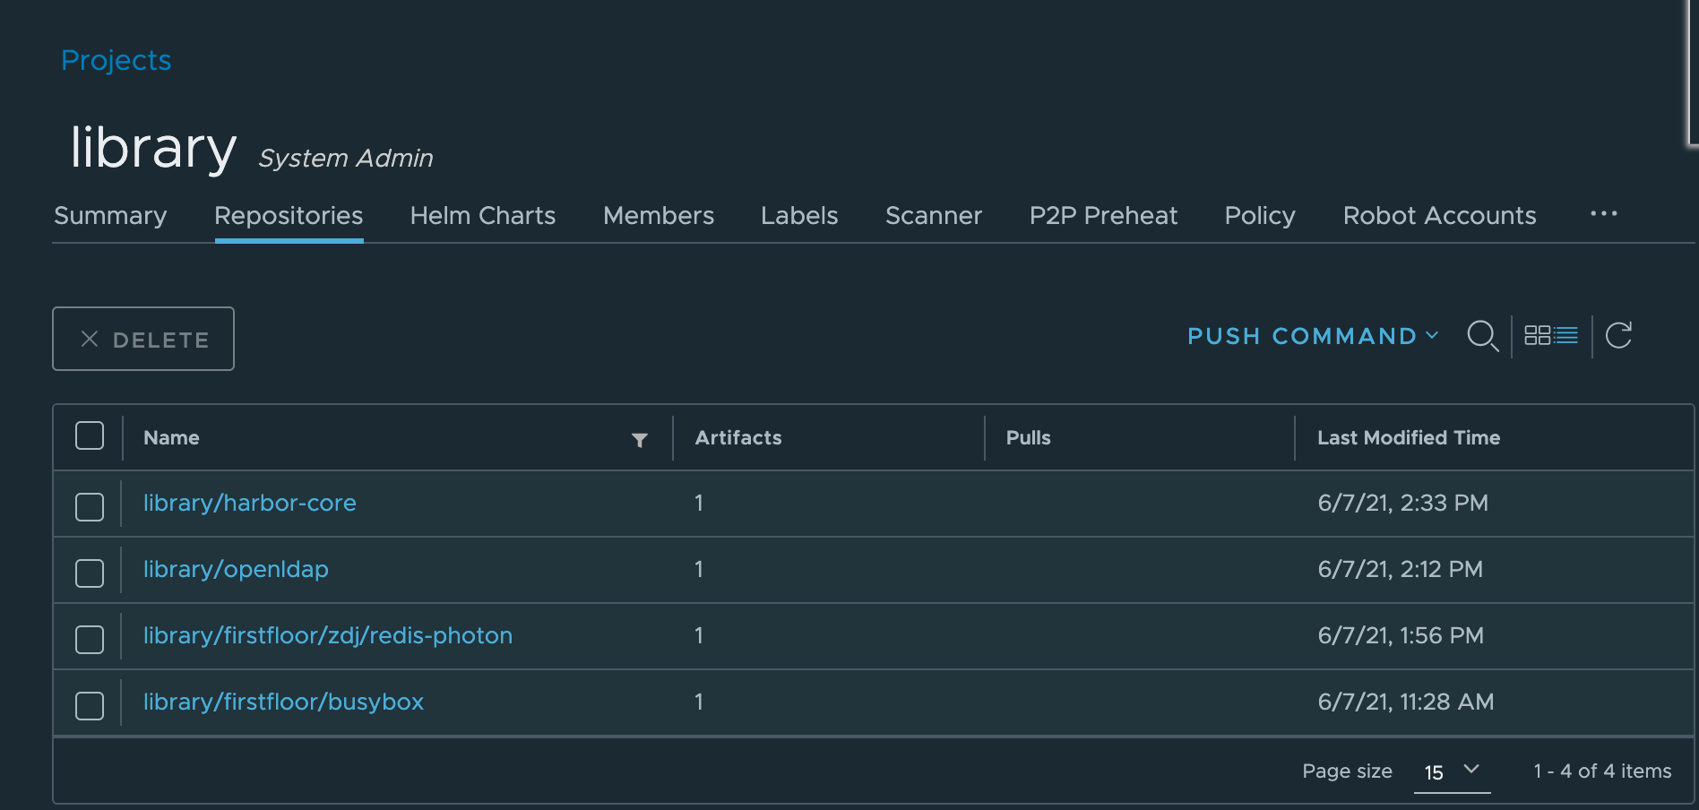Switch to the Helm Charts tab

[483, 216]
